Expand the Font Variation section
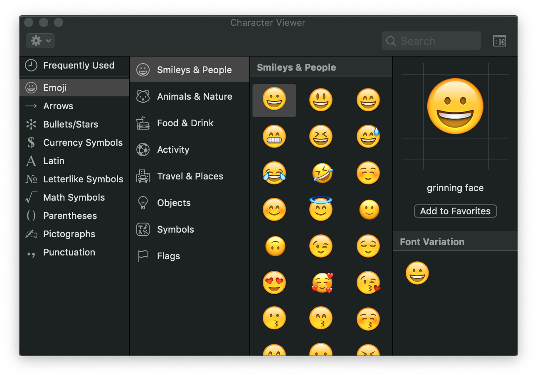This screenshot has height=378, width=537. click(x=432, y=241)
